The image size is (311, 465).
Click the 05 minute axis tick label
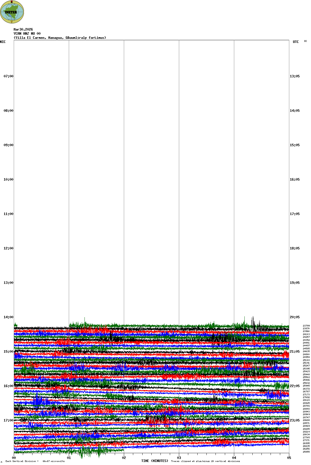coord(289,458)
